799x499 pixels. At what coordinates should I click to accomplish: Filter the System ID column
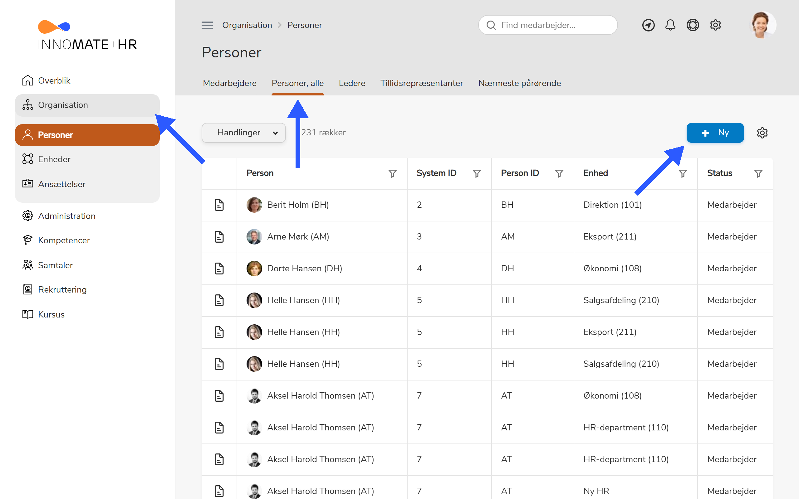[476, 173]
